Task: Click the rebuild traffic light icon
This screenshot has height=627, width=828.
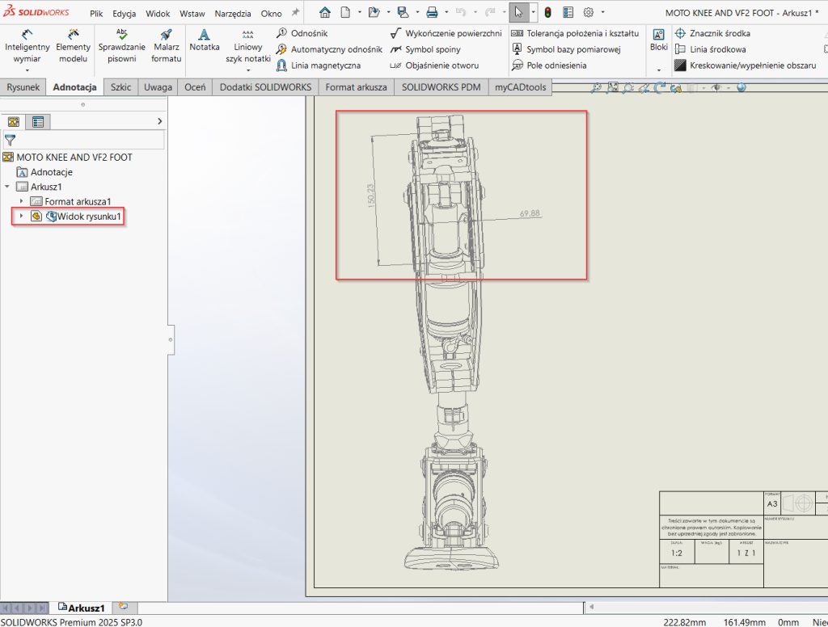Action: tap(547, 12)
